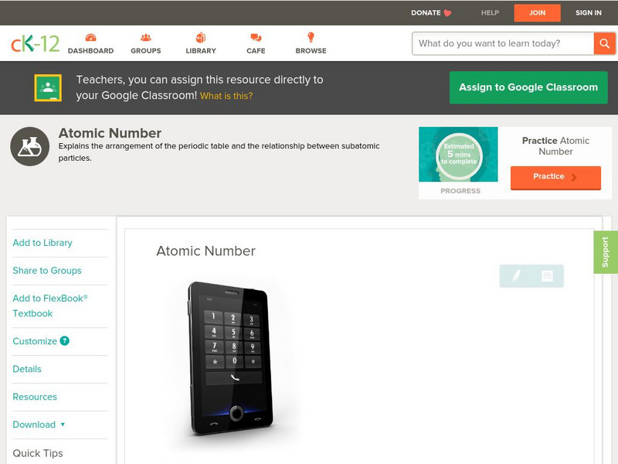Click the Google Classroom icon
Image resolution: width=618 pixels, height=464 pixels.
pos(48,87)
